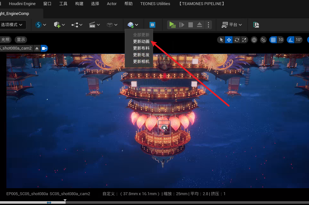Open the 构建 menu

click(79, 4)
